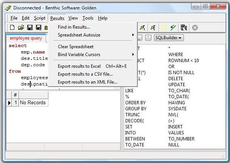Select Clear Spreadsheet from Results menu
230x163 pixels.
76,47
